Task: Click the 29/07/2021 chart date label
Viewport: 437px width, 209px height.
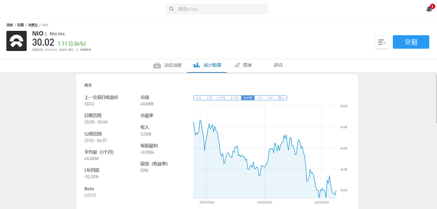Action: 207,202
